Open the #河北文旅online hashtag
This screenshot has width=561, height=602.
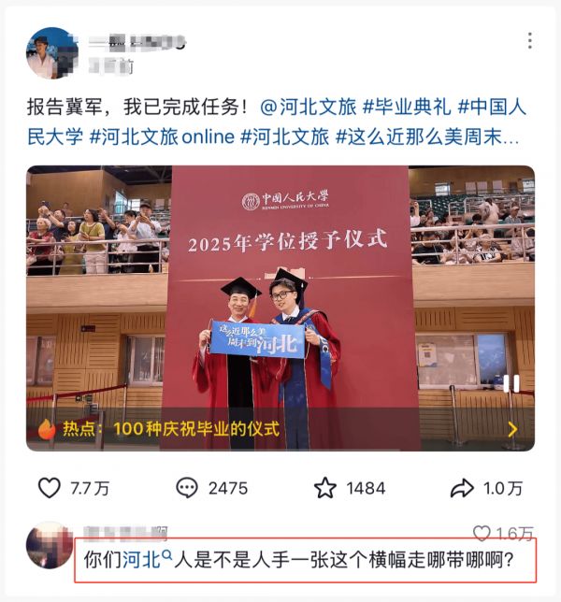(x=162, y=136)
